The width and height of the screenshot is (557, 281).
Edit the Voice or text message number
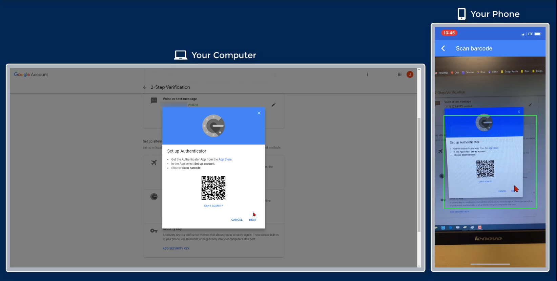[x=273, y=105]
